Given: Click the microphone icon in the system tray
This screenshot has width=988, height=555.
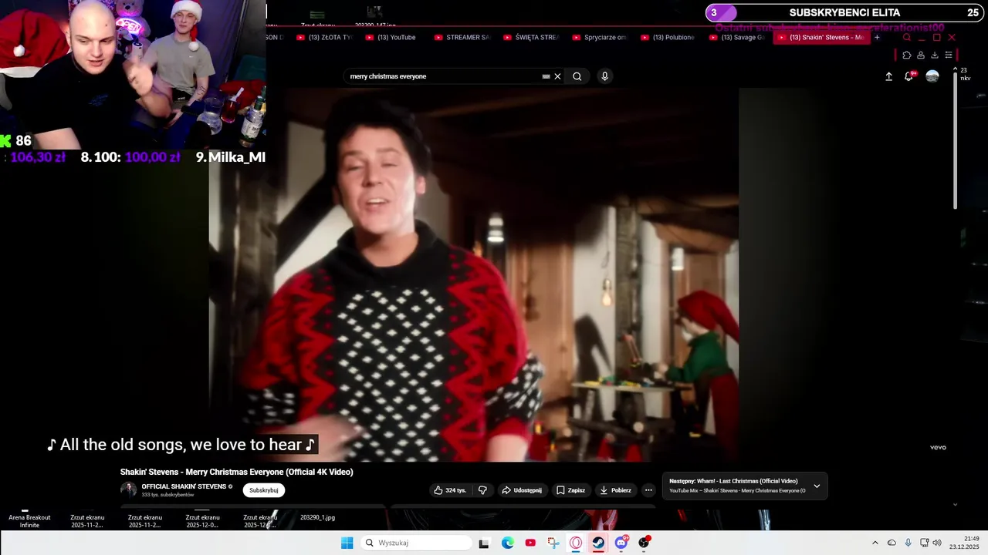Looking at the screenshot, I should 908,543.
